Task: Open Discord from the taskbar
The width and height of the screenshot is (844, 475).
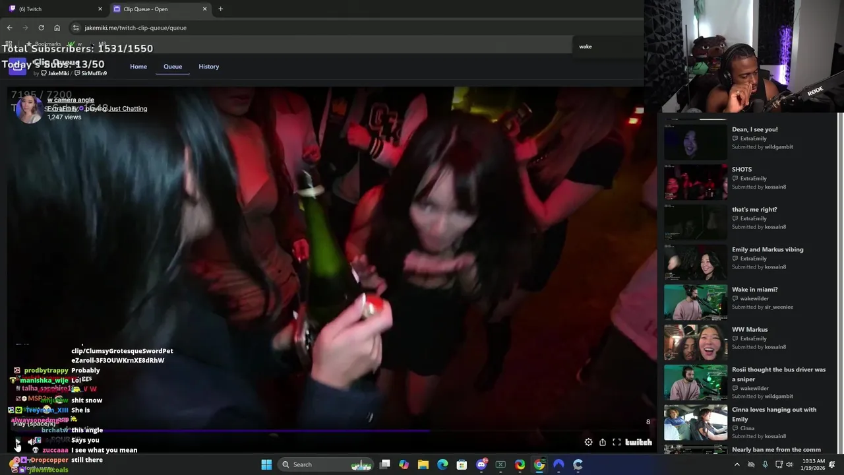Action: 481,464
